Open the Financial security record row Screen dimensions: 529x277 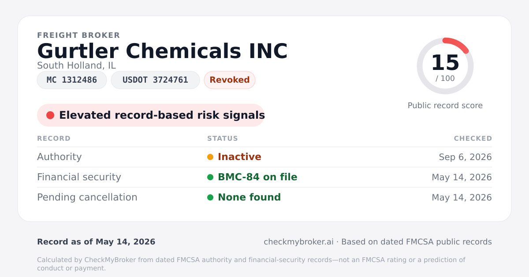[264, 177]
